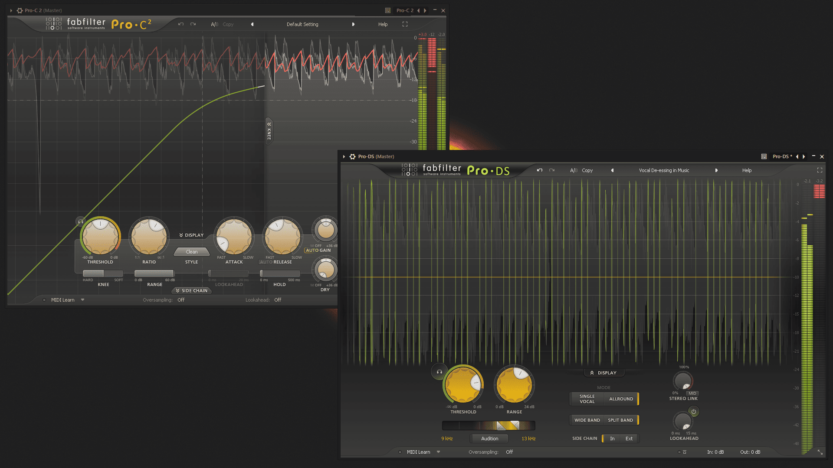This screenshot has width=833, height=468.
Task: Change Pro-C 2 Oversampling Off setting
Action: pos(181,300)
